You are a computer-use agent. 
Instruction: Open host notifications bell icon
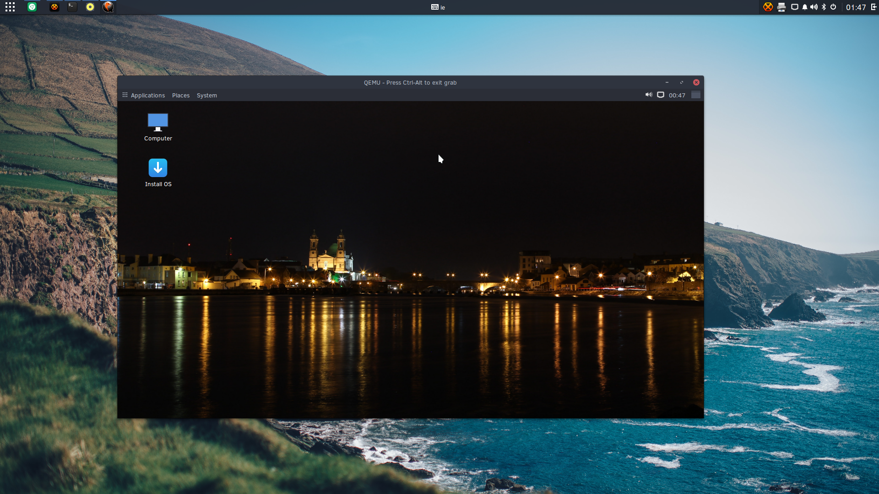tap(804, 7)
